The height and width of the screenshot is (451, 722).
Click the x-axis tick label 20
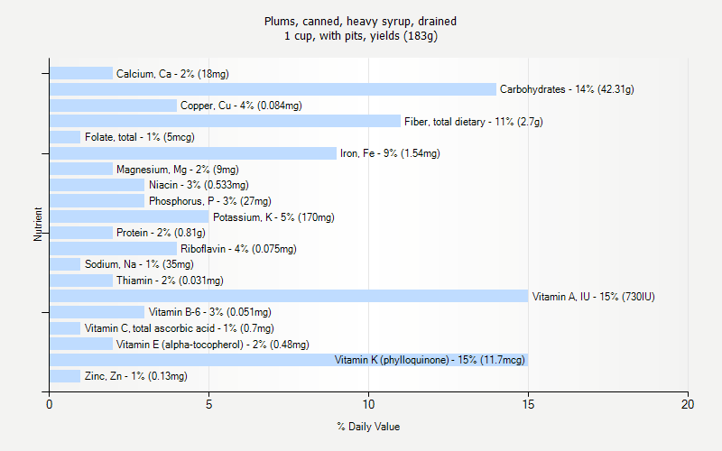tap(688, 404)
